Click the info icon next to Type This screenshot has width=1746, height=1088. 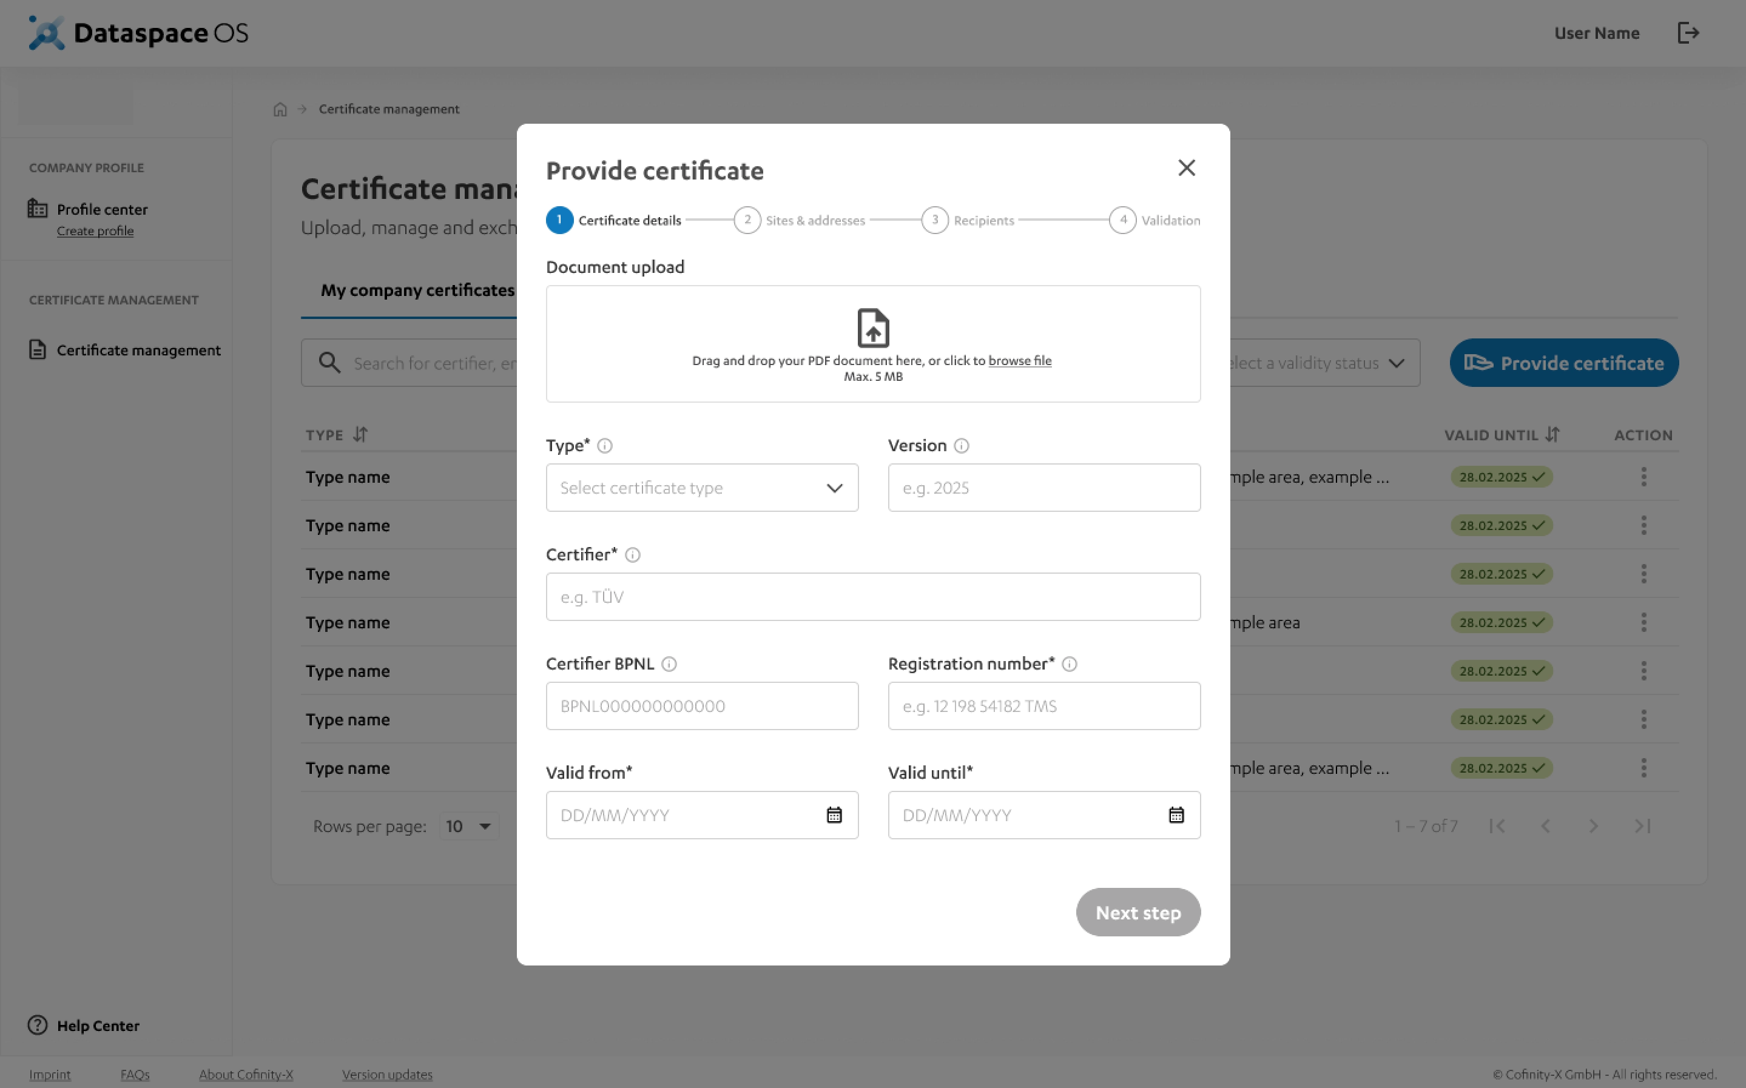click(605, 446)
